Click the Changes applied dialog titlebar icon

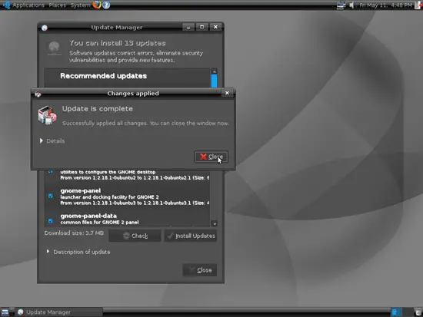click(x=38, y=94)
